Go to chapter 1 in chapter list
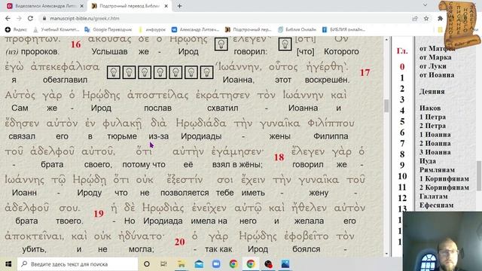 coord(402,78)
